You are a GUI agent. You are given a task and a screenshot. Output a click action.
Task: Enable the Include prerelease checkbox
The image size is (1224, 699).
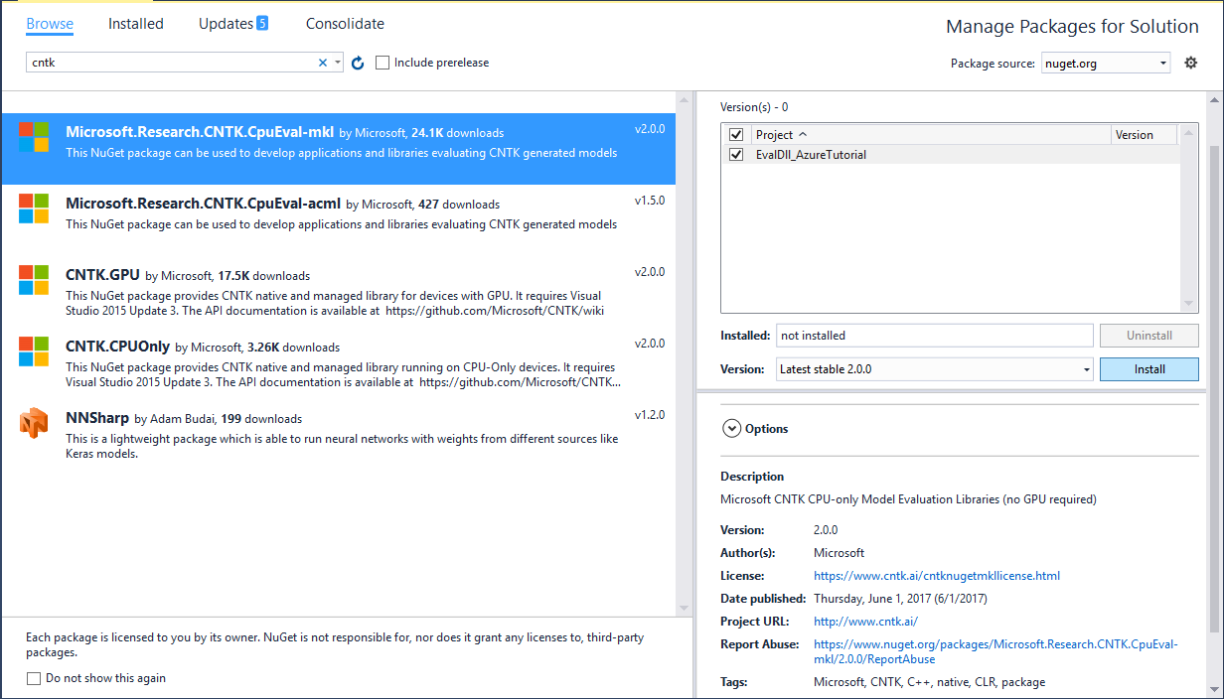point(382,62)
